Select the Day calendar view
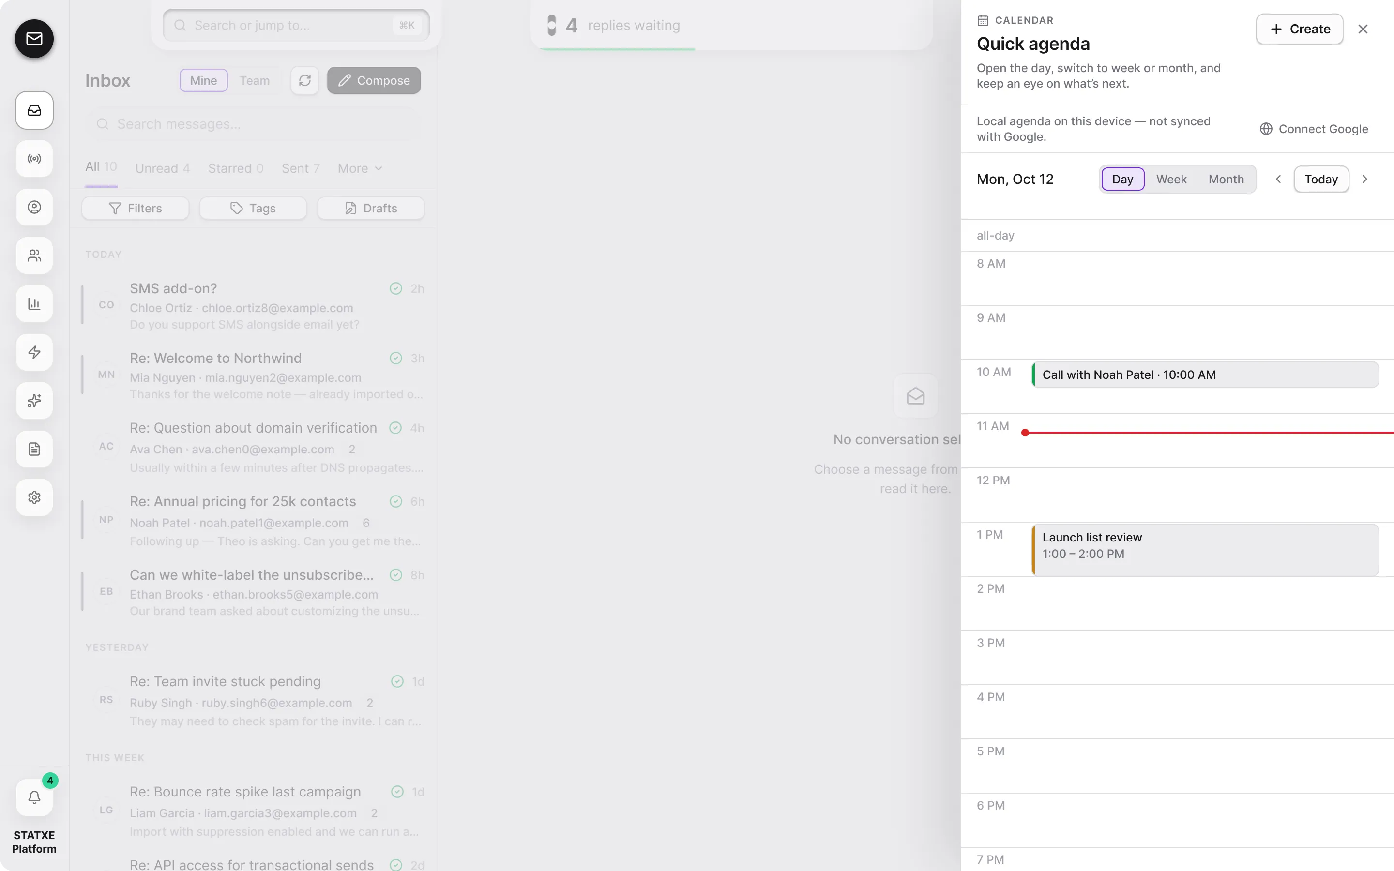The height and width of the screenshot is (871, 1394). point(1122,179)
